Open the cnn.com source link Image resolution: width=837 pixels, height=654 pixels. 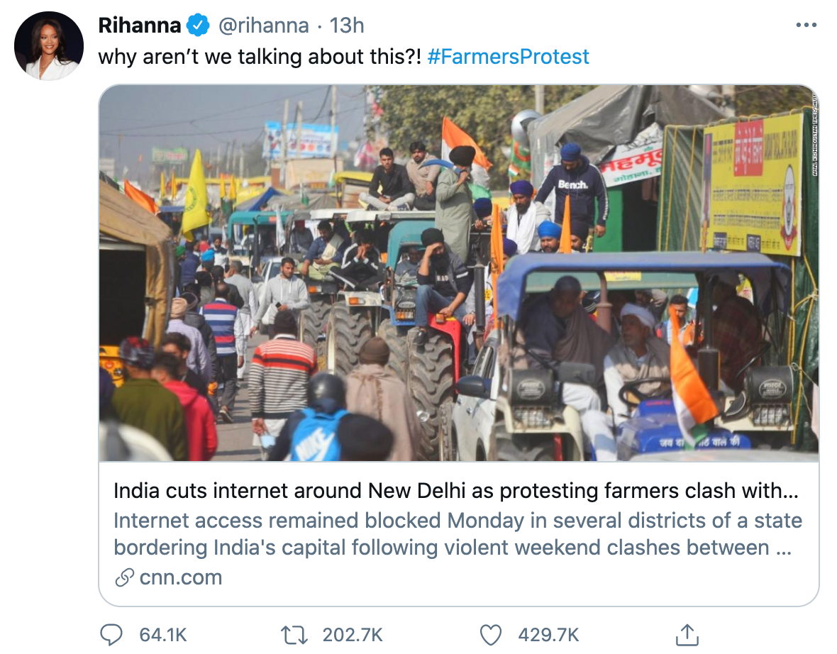click(181, 577)
